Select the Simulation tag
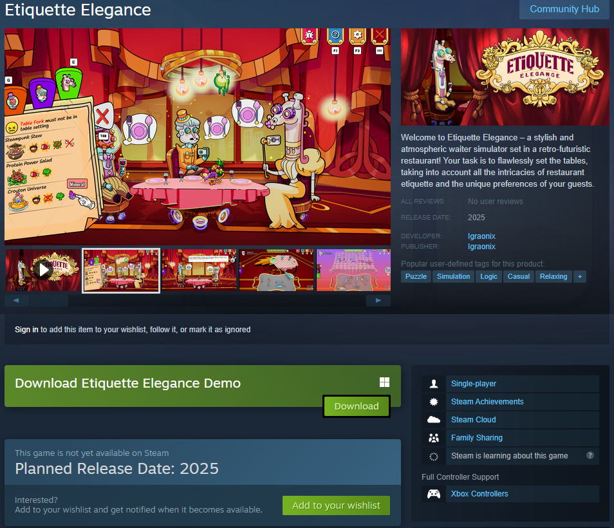614x528 pixels. (453, 276)
